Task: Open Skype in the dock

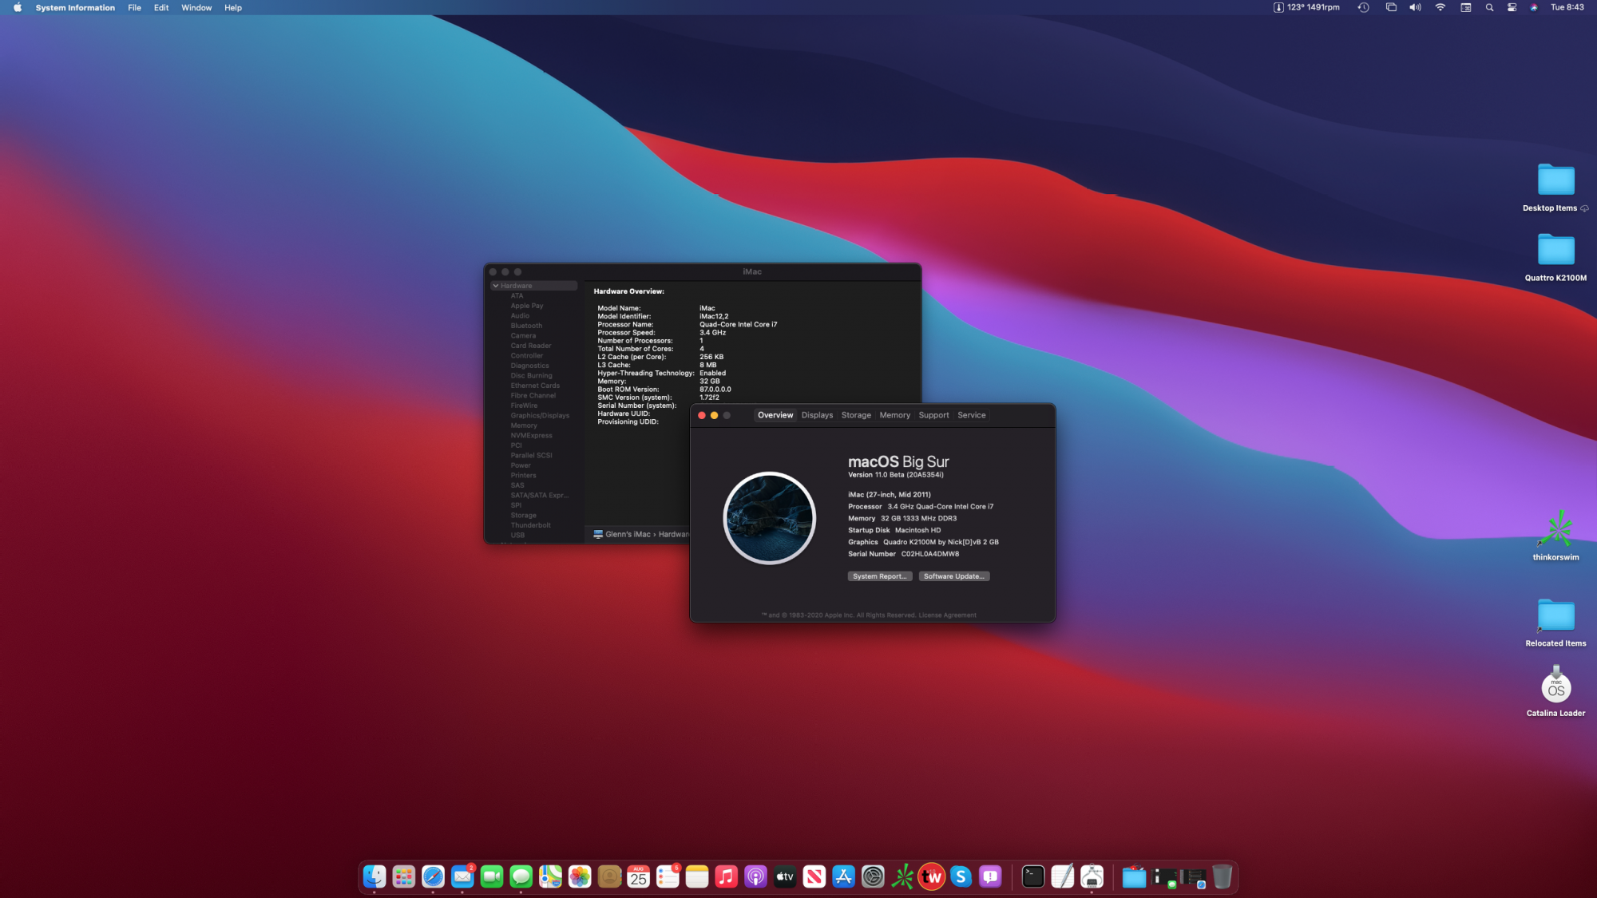Action: click(961, 876)
